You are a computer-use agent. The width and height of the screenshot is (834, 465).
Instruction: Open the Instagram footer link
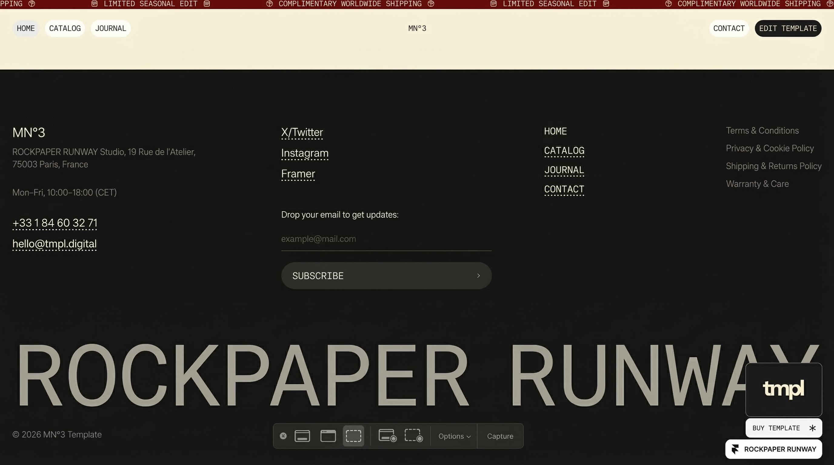304,153
